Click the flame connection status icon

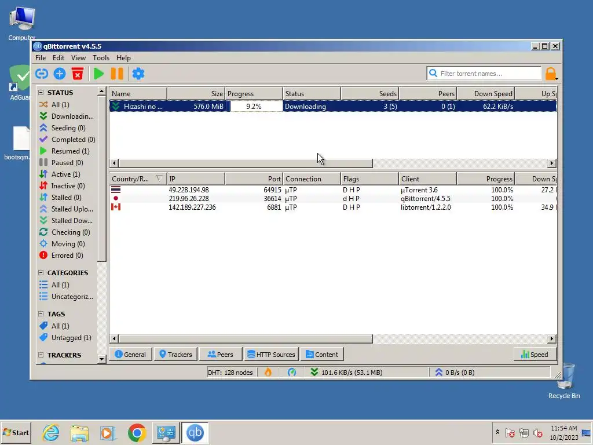(268, 373)
